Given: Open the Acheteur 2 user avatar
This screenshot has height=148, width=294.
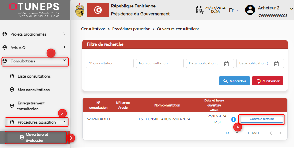Looking at the screenshot, I should (250, 10).
